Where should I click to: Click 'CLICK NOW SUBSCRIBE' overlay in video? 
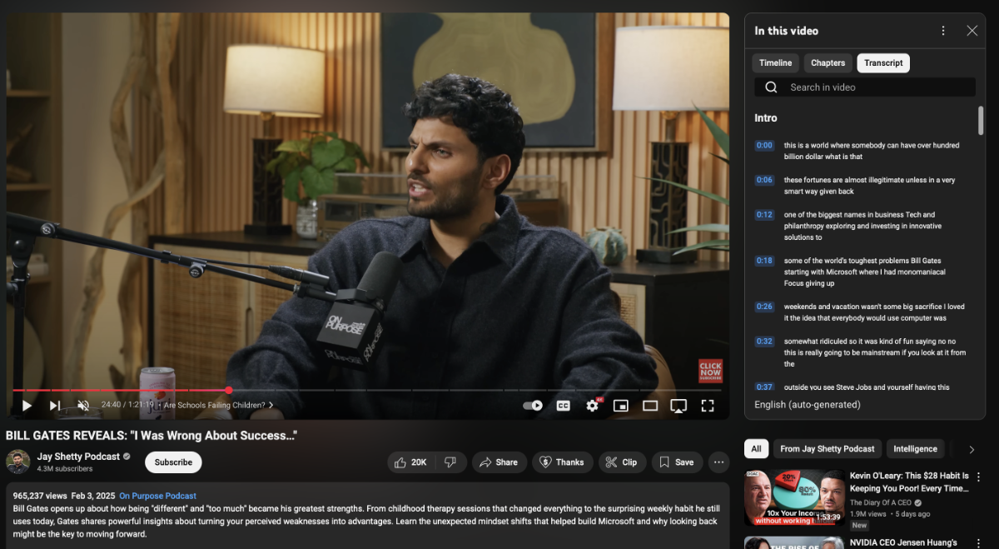(x=710, y=371)
